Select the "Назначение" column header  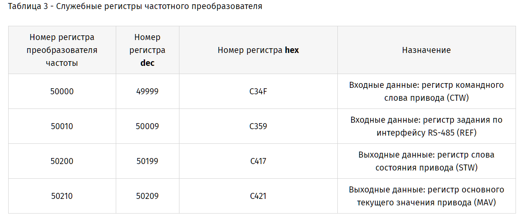coord(426,50)
